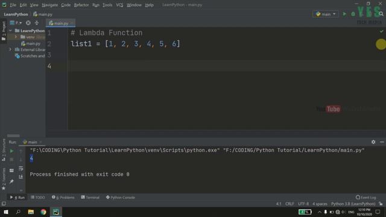Open the Navigate menu
The height and width of the screenshot is (217, 386).
(x=49, y=5)
